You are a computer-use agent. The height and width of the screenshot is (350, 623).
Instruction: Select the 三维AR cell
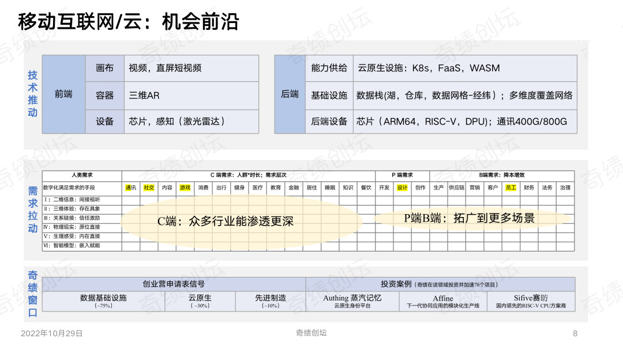click(192, 96)
